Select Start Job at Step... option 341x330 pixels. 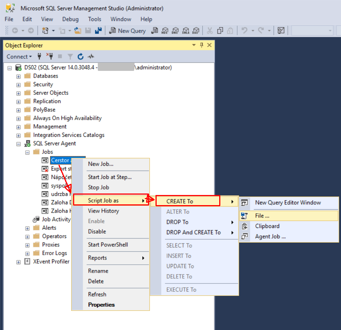point(111,177)
